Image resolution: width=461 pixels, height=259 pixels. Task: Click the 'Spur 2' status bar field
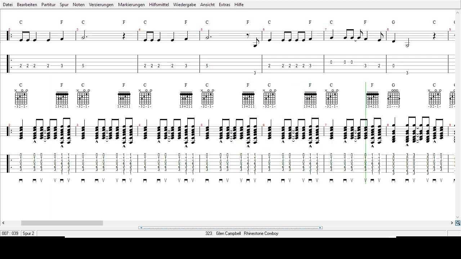pyautogui.click(x=28, y=233)
